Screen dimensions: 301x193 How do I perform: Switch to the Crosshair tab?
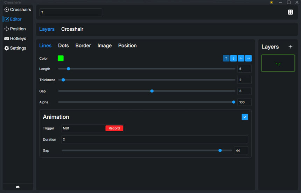coord(72,29)
